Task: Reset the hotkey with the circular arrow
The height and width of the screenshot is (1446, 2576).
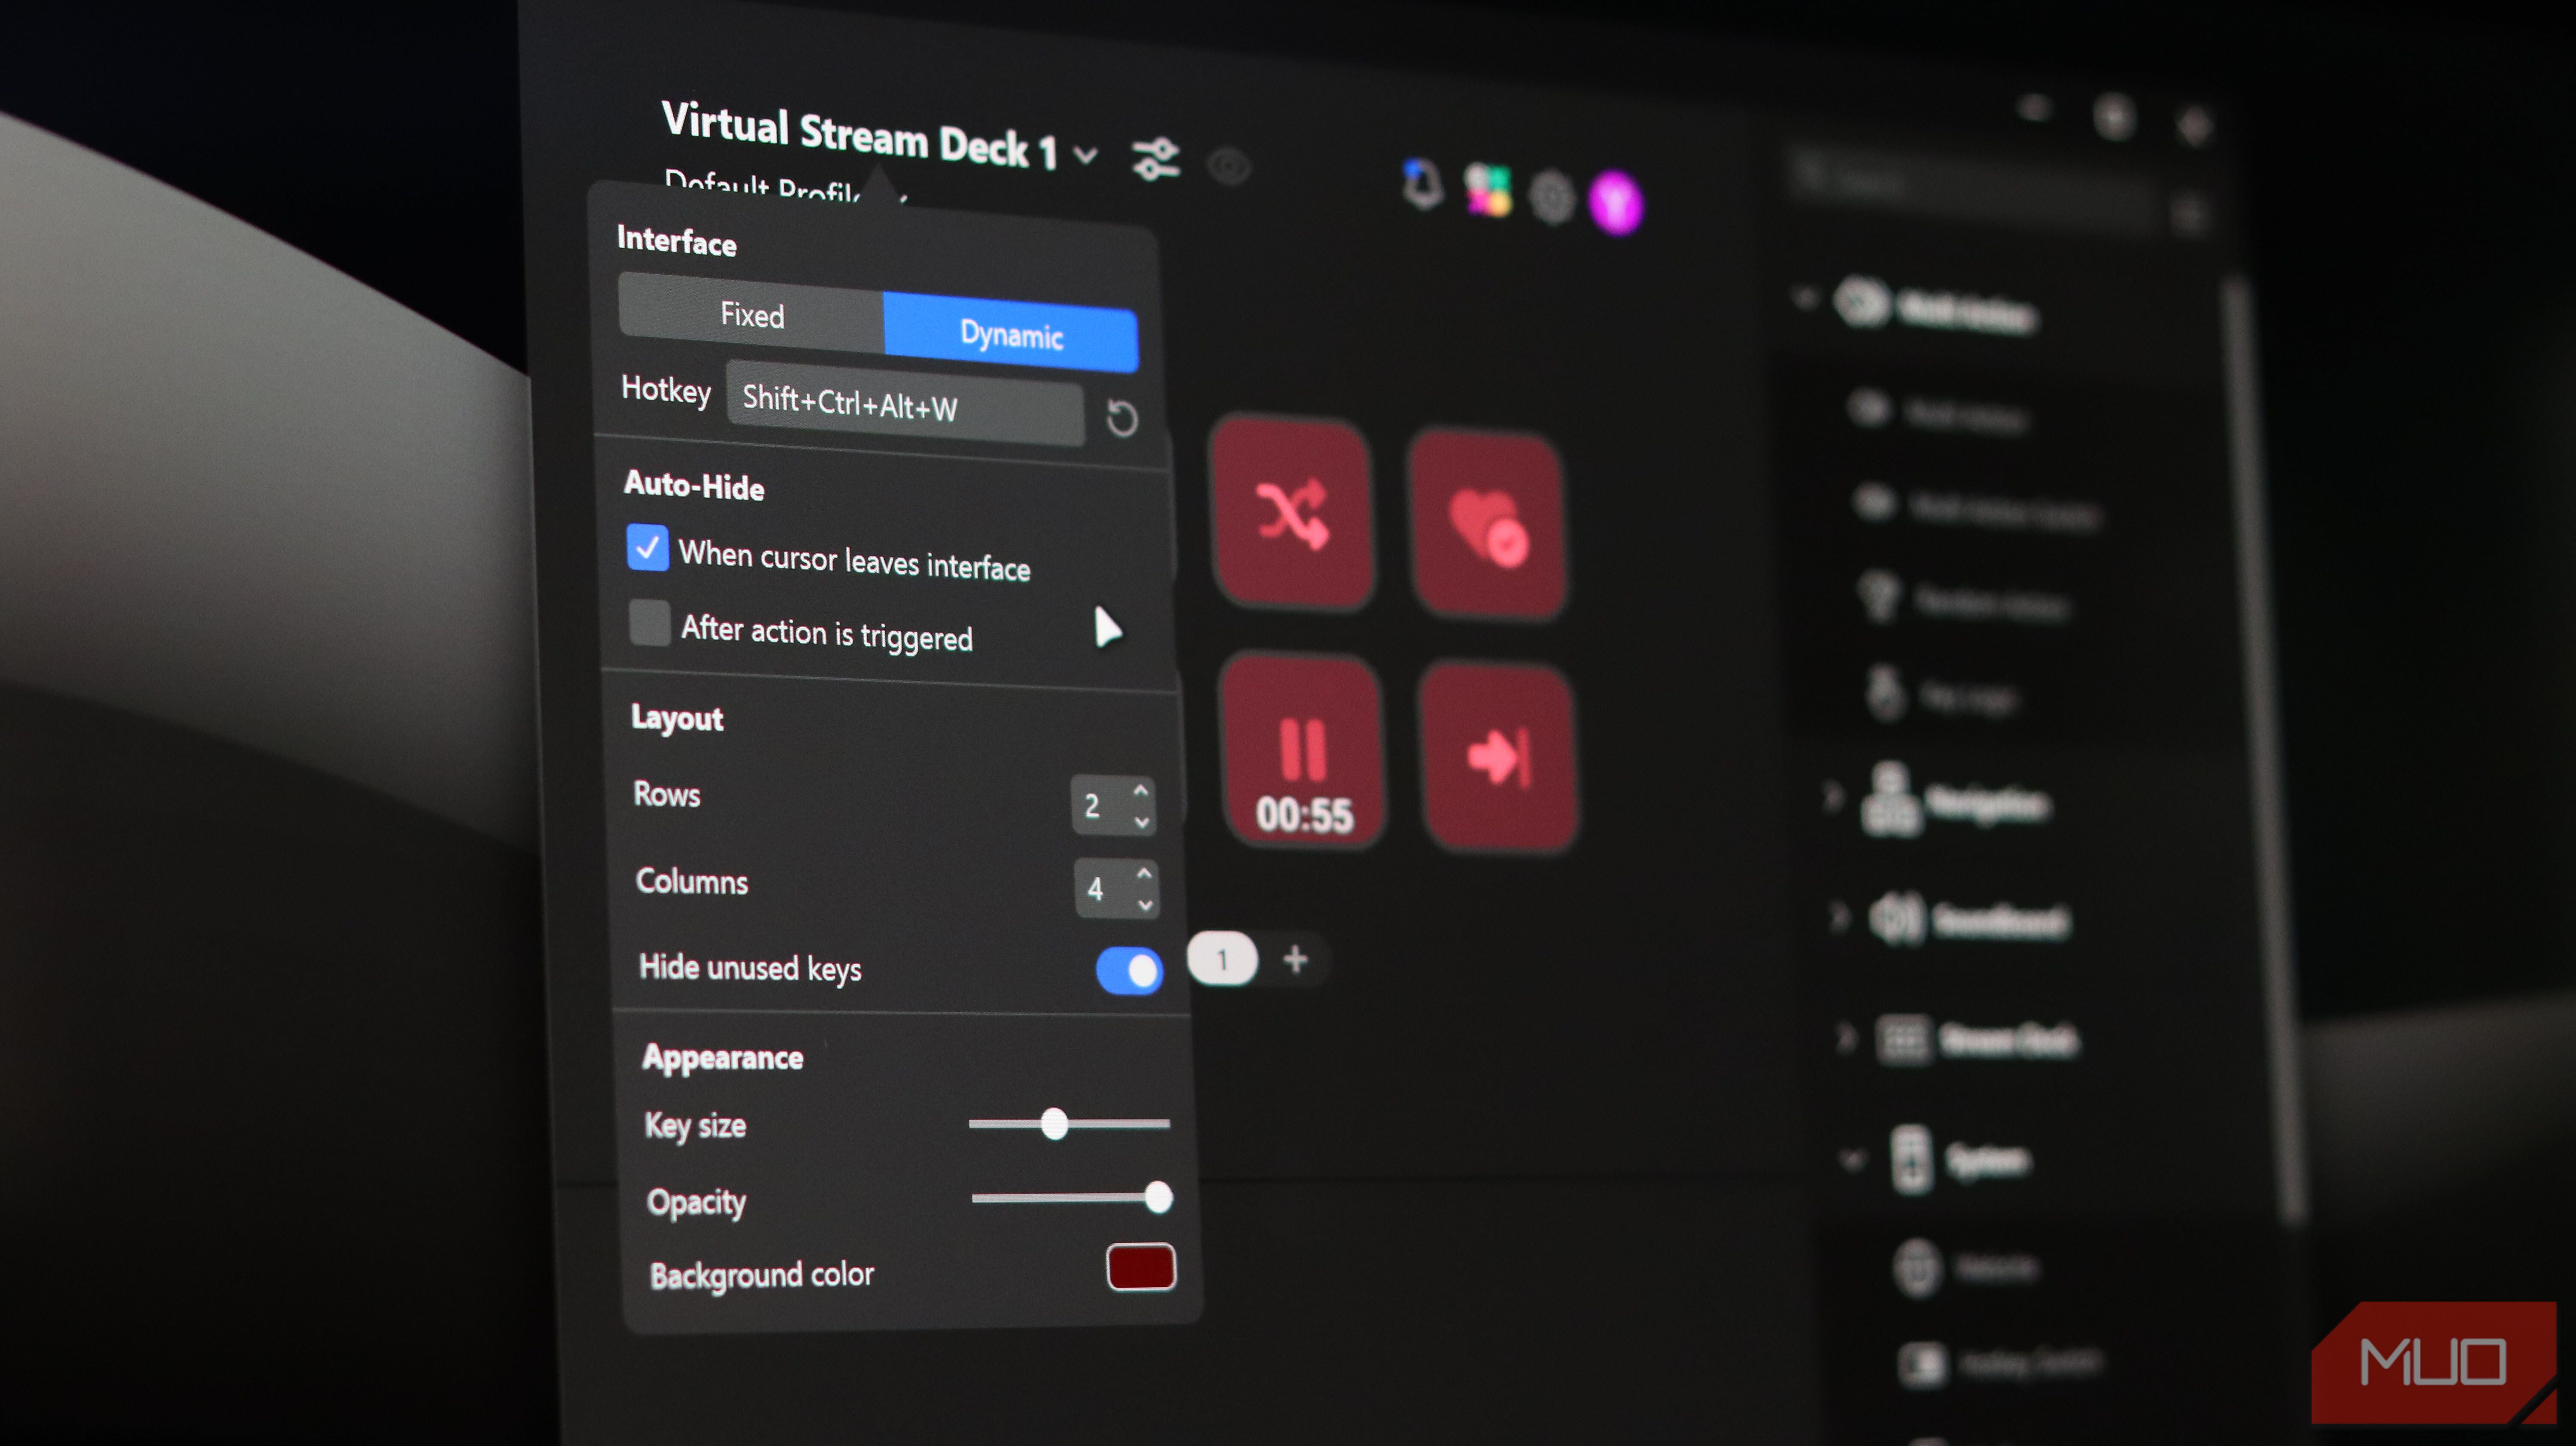Action: [x=1121, y=418]
